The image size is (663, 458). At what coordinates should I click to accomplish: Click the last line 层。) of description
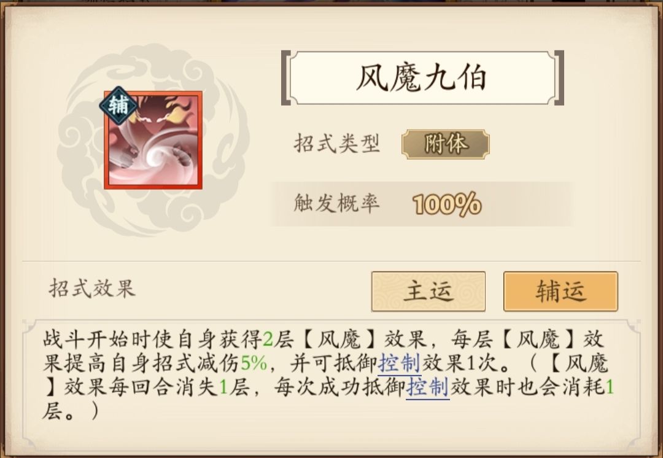[x=70, y=411]
